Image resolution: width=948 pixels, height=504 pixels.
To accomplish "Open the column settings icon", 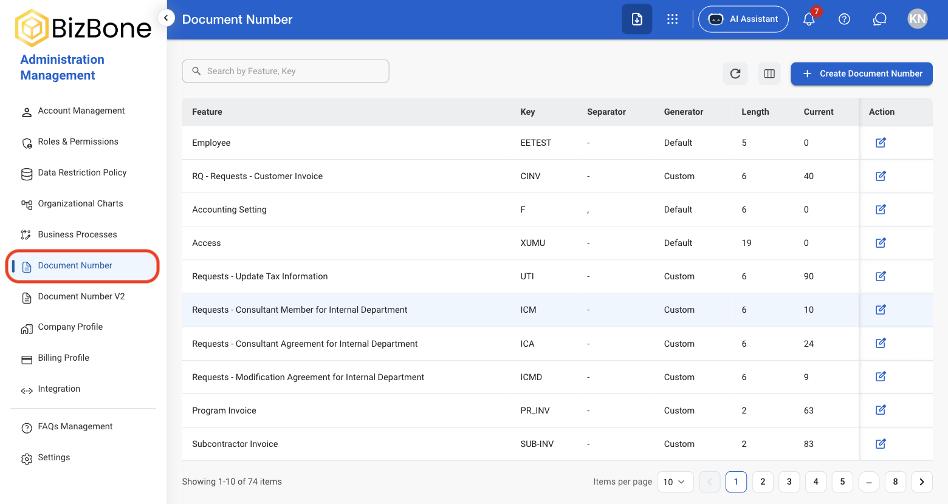I will click(769, 73).
